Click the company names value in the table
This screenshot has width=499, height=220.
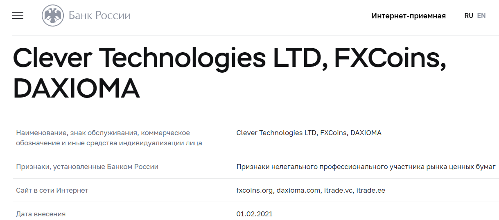point(309,133)
